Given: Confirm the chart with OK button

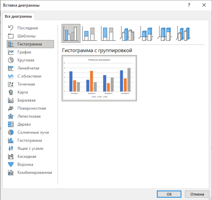Looking at the screenshot, I should 169,194.
